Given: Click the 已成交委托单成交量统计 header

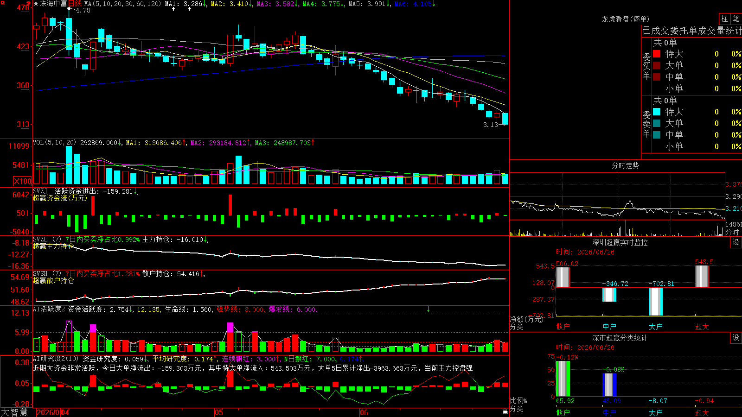Looking at the screenshot, I should pyautogui.click(x=692, y=31).
